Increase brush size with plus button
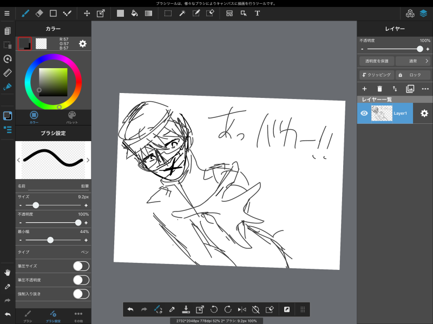Image resolution: width=433 pixels, height=324 pixels. click(x=86, y=206)
